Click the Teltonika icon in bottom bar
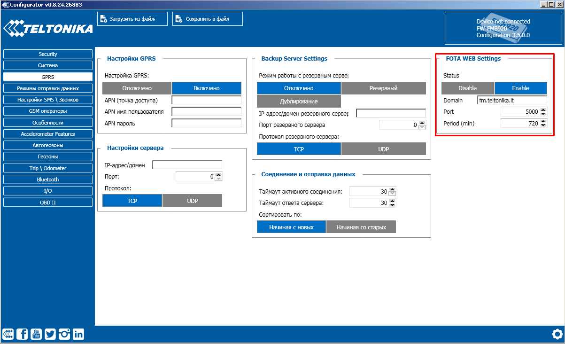The image size is (565, 344). point(8,334)
